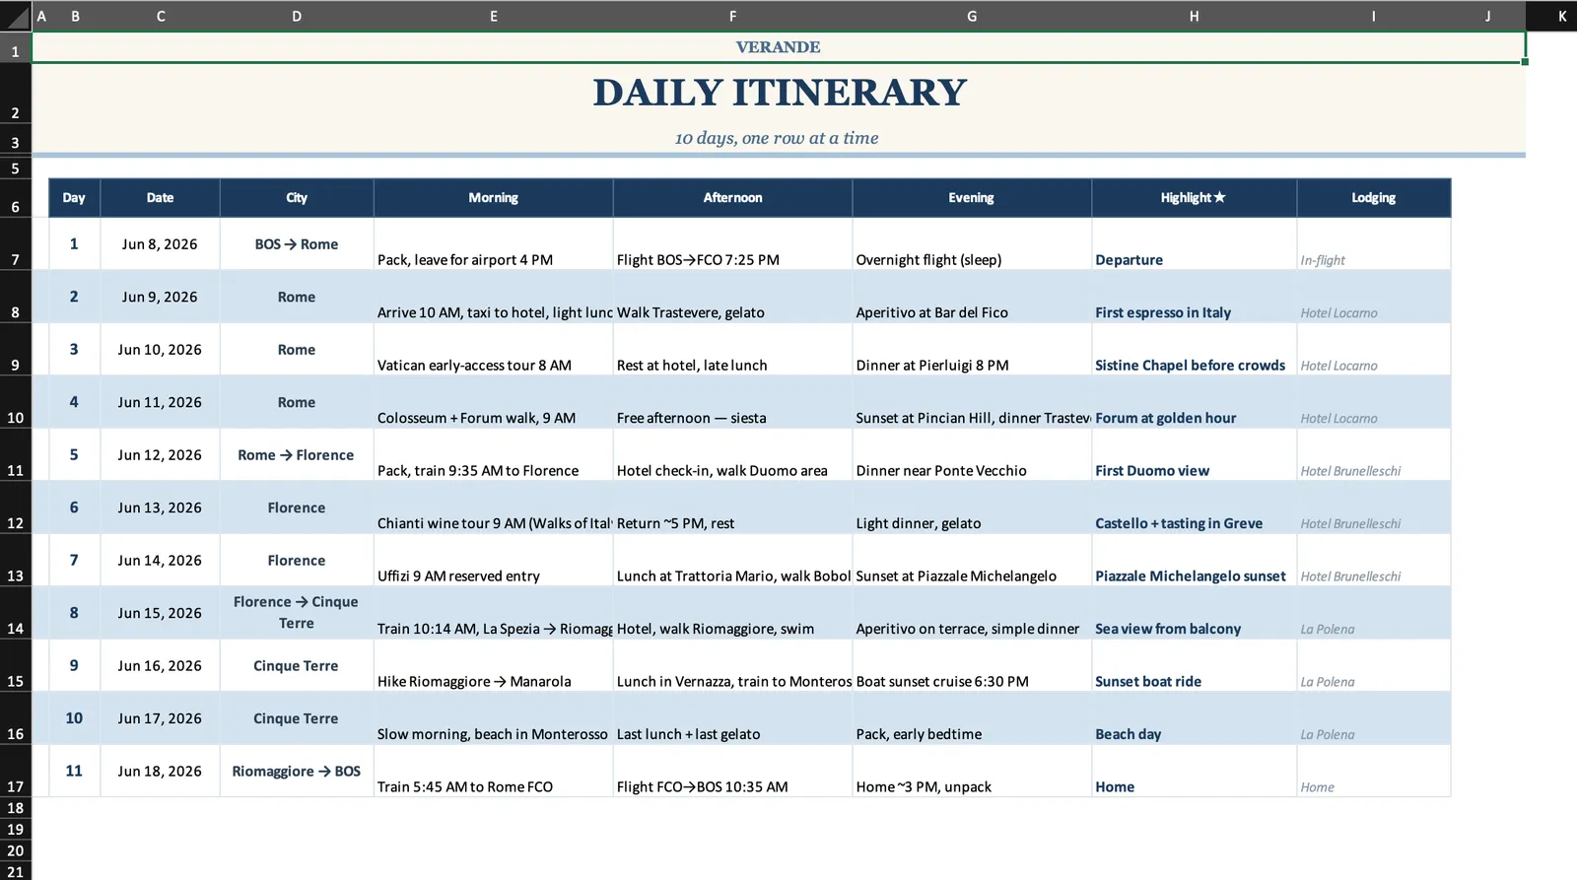Select 'Beach day' highlight cell
The height and width of the screenshot is (880, 1577).
1194,718
